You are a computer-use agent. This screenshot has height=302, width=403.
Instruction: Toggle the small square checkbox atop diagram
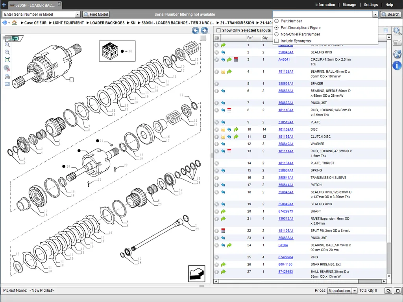(x=203, y=38)
